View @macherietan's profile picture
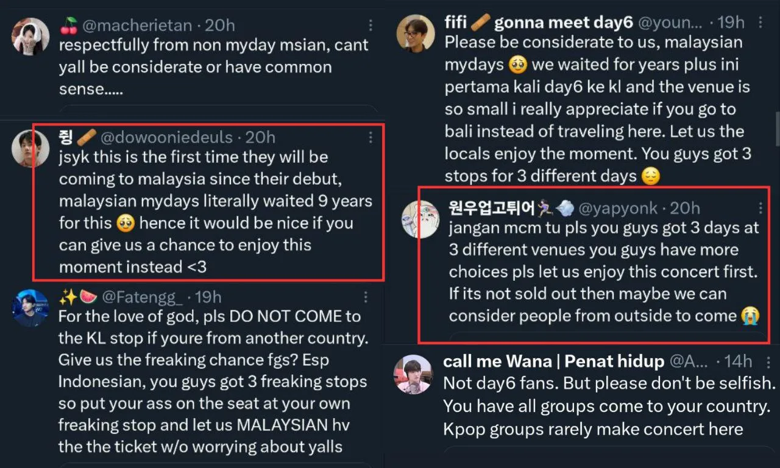Viewport: 780px width, 468px height. pos(30,37)
